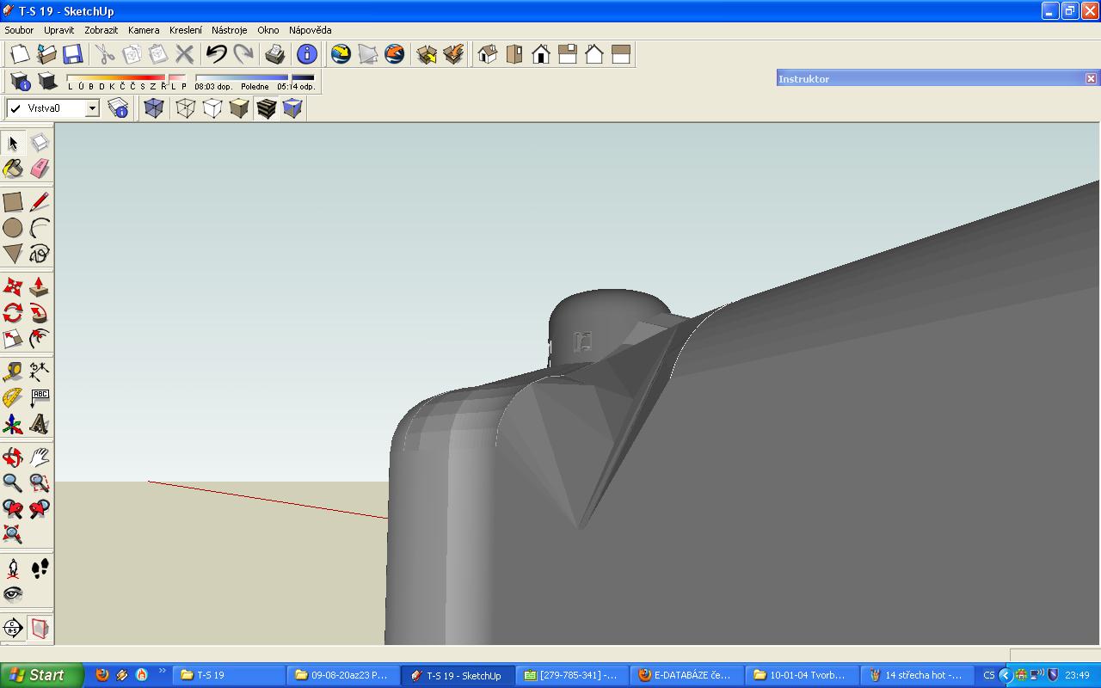Expand the Vrstva0 layer dropdown
Viewport: 1101px width, 688px height.
91,108
